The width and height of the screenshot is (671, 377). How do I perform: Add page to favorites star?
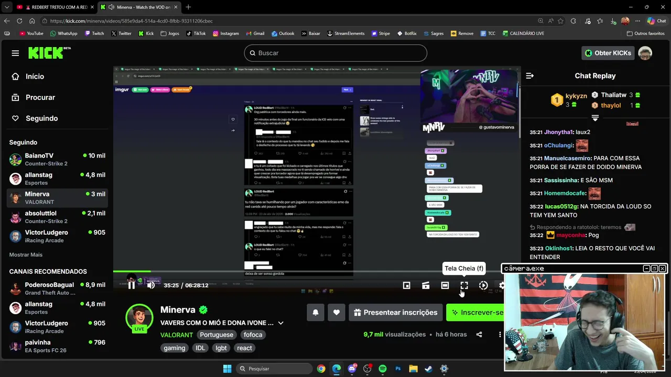click(x=560, y=21)
